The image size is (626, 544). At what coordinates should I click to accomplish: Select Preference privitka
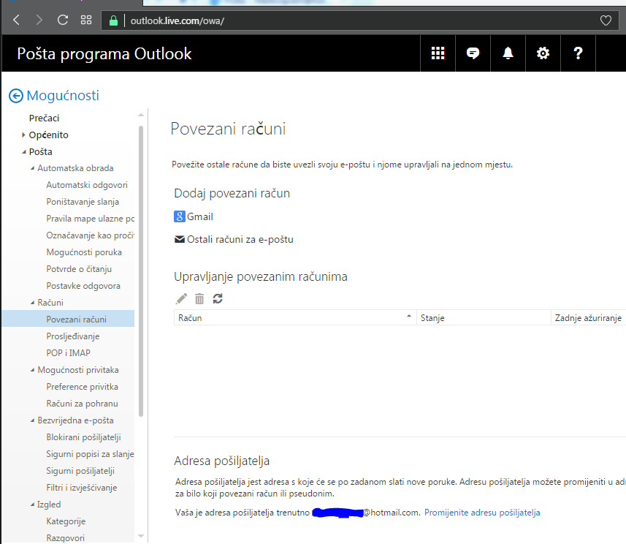tap(83, 387)
